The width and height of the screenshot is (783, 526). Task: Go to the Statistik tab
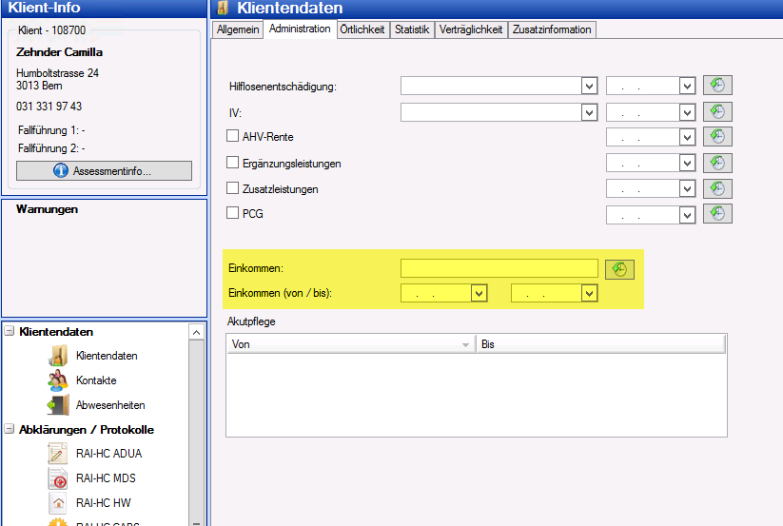coord(412,29)
